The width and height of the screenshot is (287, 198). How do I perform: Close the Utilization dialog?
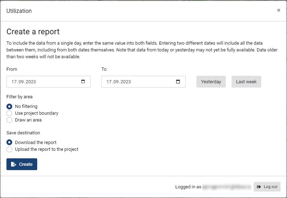[278, 10]
